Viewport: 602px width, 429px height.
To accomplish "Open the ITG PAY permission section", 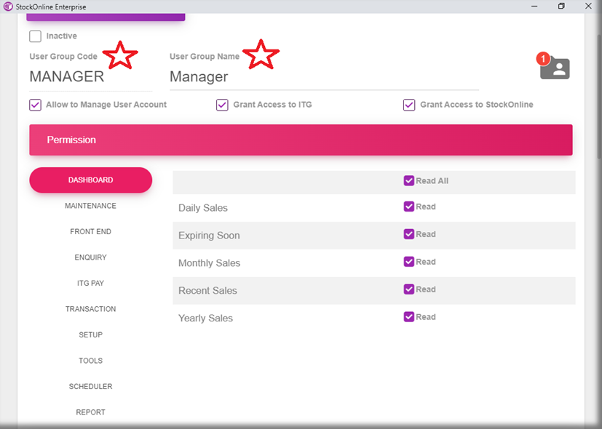I will click(90, 284).
